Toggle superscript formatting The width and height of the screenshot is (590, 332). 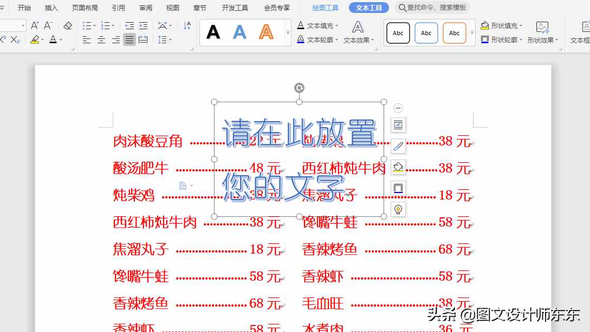click(2, 39)
